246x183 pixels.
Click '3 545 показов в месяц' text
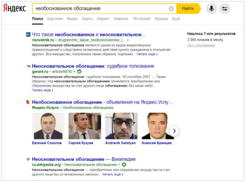point(205,40)
